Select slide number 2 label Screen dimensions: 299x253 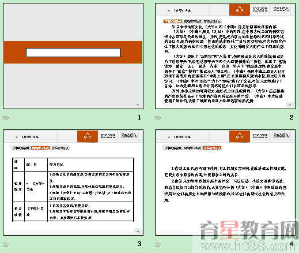pos(291,117)
